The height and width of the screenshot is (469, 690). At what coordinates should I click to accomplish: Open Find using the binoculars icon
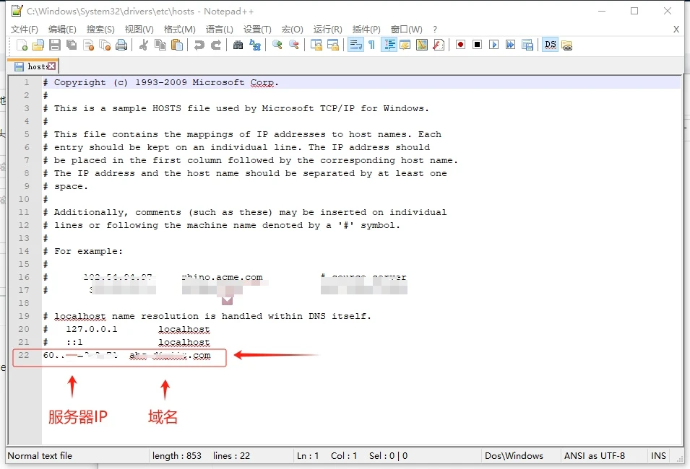(238, 45)
